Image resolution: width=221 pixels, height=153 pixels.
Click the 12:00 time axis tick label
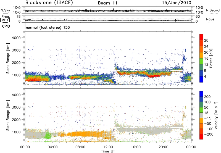coord(108,147)
